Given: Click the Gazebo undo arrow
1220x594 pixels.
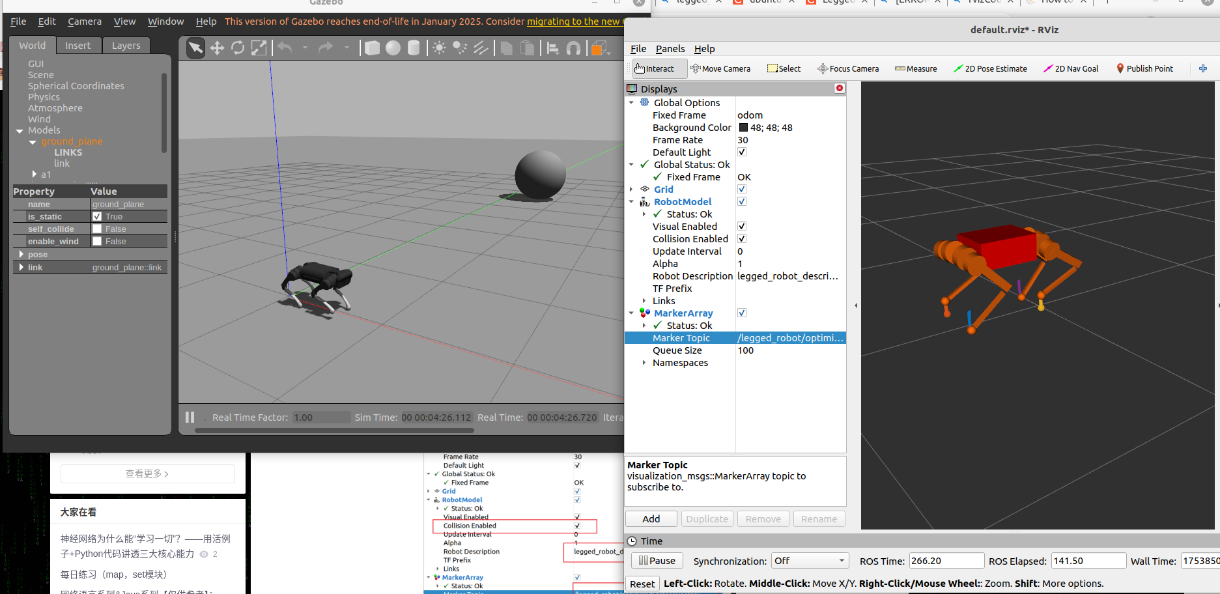Looking at the screenshot, I should (285, 48).
